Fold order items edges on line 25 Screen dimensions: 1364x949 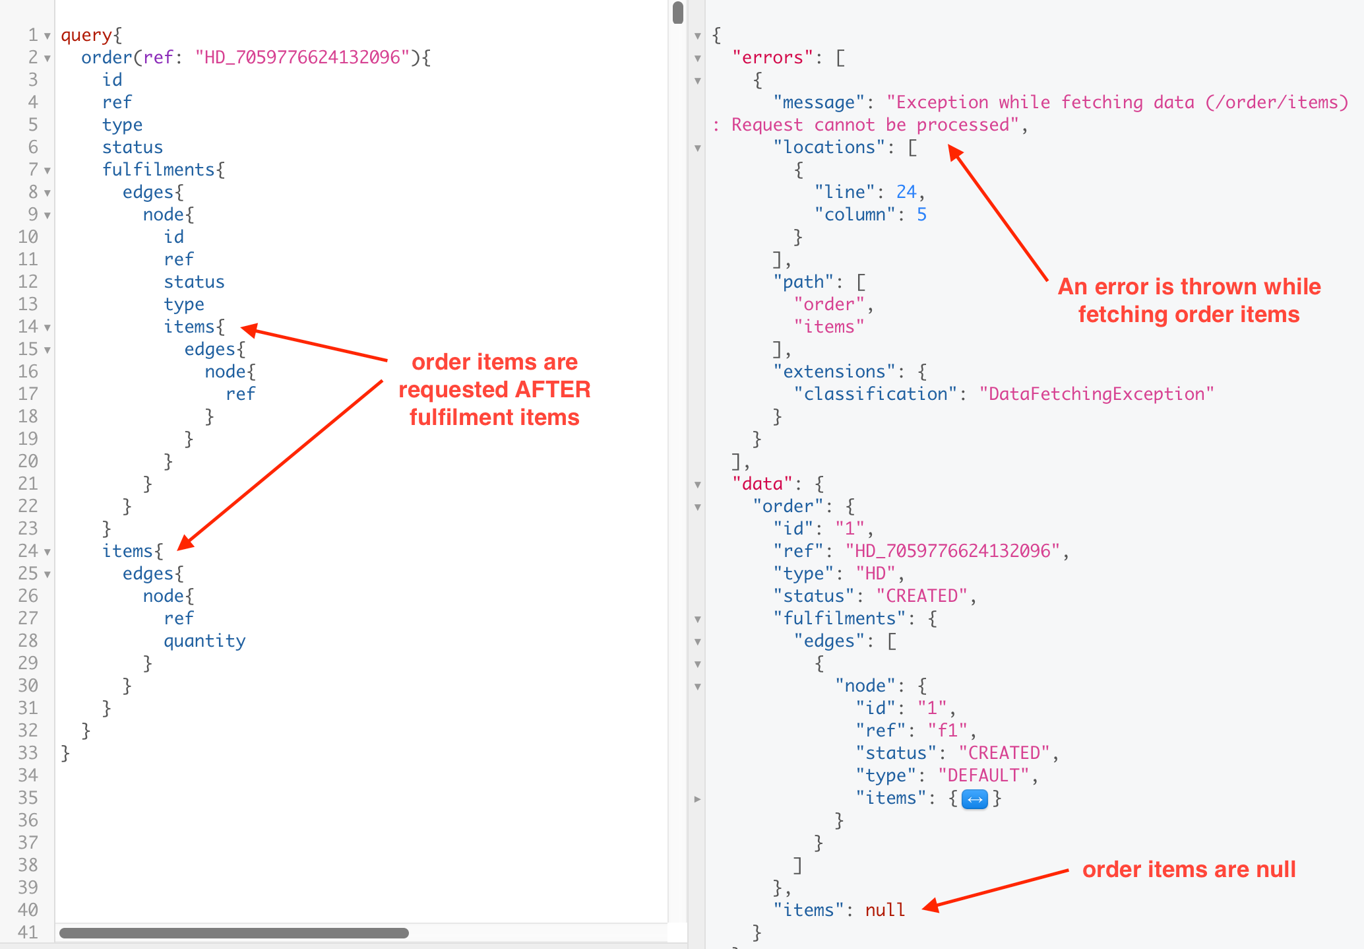click(47, 574)
